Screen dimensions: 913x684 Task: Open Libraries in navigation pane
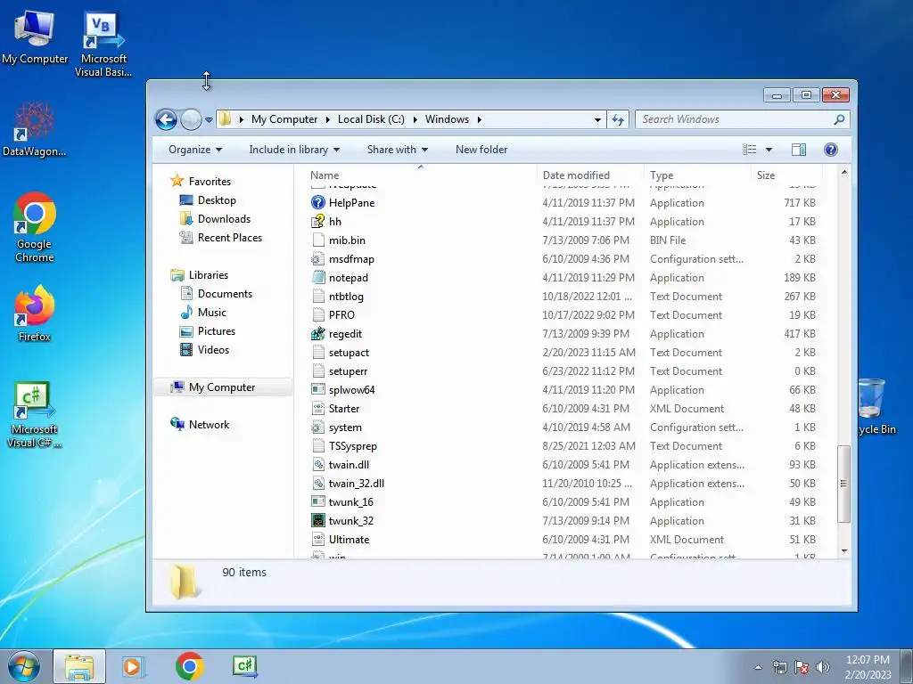pos(208,274)
